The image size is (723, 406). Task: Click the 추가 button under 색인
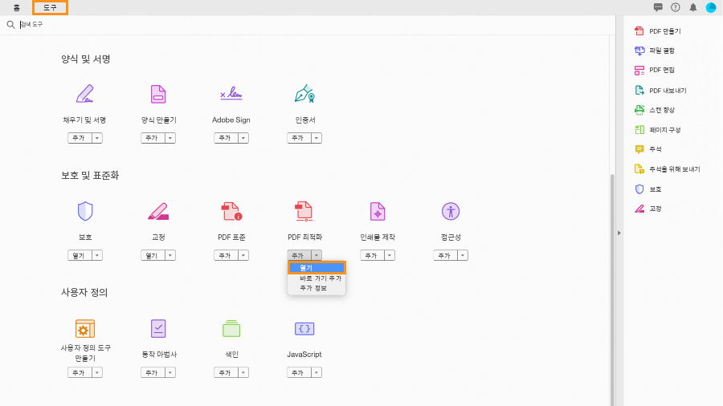tap(225, 372)
